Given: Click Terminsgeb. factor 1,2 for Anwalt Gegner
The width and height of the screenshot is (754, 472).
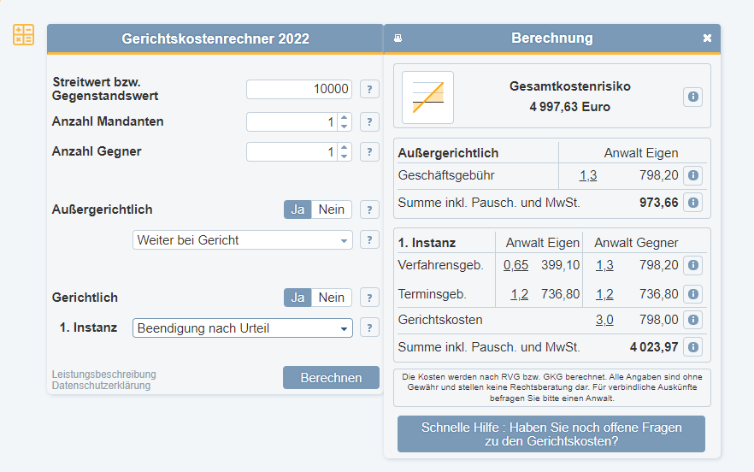Looking at the screenshot, I should 604,294.
